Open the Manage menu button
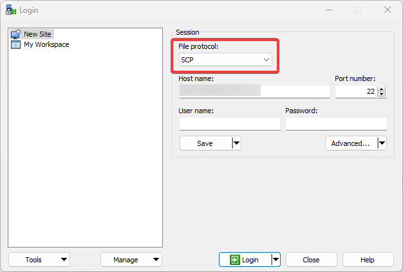 (x=131, y=260)
